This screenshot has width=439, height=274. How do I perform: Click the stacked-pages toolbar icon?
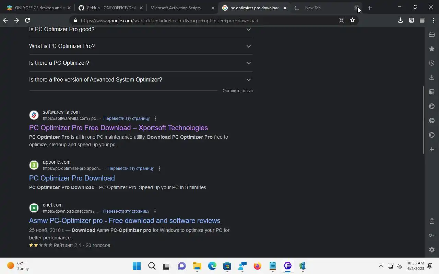coord(423,21)
